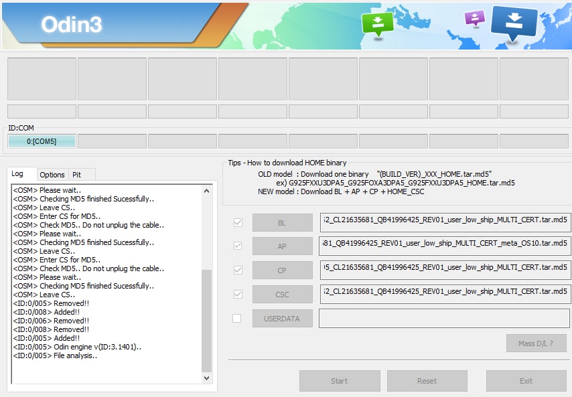Viewport: 572px width, 397px height.
Task: Click the CP file path field
Action: tap(445, 270)
